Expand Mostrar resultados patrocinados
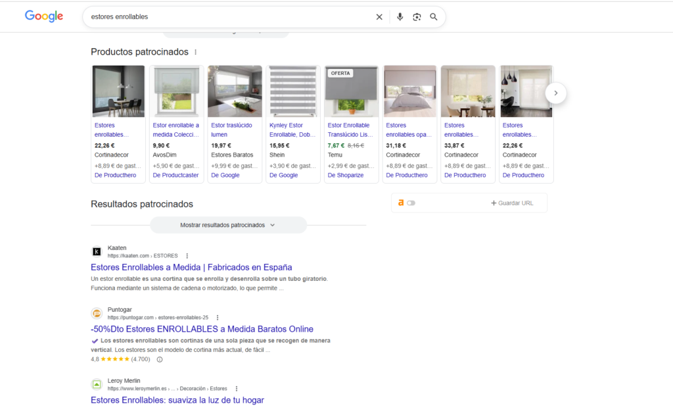This screenshot has width=673, height=406. [x=227, y=225]
